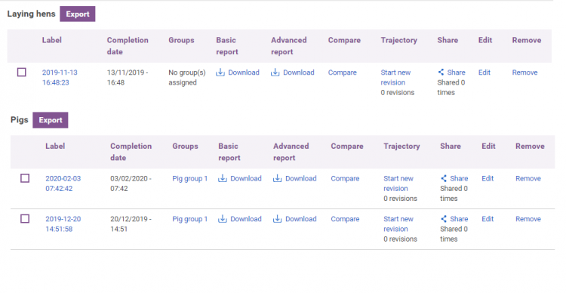The width and height of the screenshot is (566, 293).
Task: Open the 2020-02-03 07:42:42 label link
Action: pyautogui.click(x=63, y=184)
